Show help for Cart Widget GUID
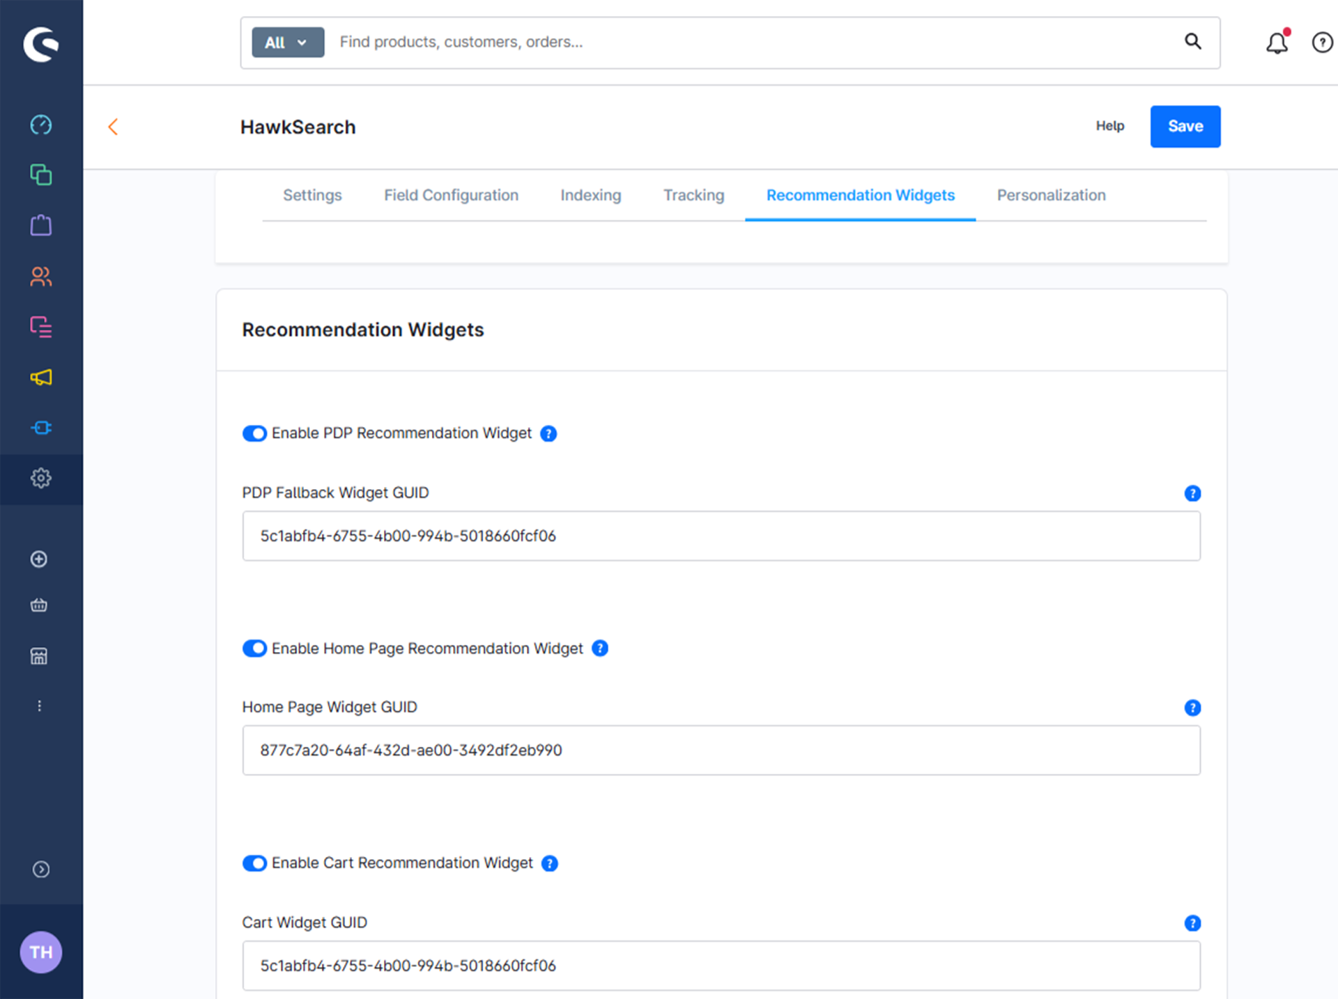Image resolution: width=1338 pixels, height=999 pixels. pyautogui.click(x=1192, y=923)
